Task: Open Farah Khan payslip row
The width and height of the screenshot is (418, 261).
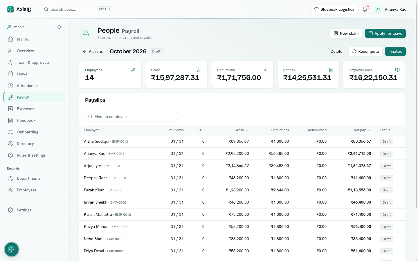Action: pyautogui.click(x=242, y=190)
